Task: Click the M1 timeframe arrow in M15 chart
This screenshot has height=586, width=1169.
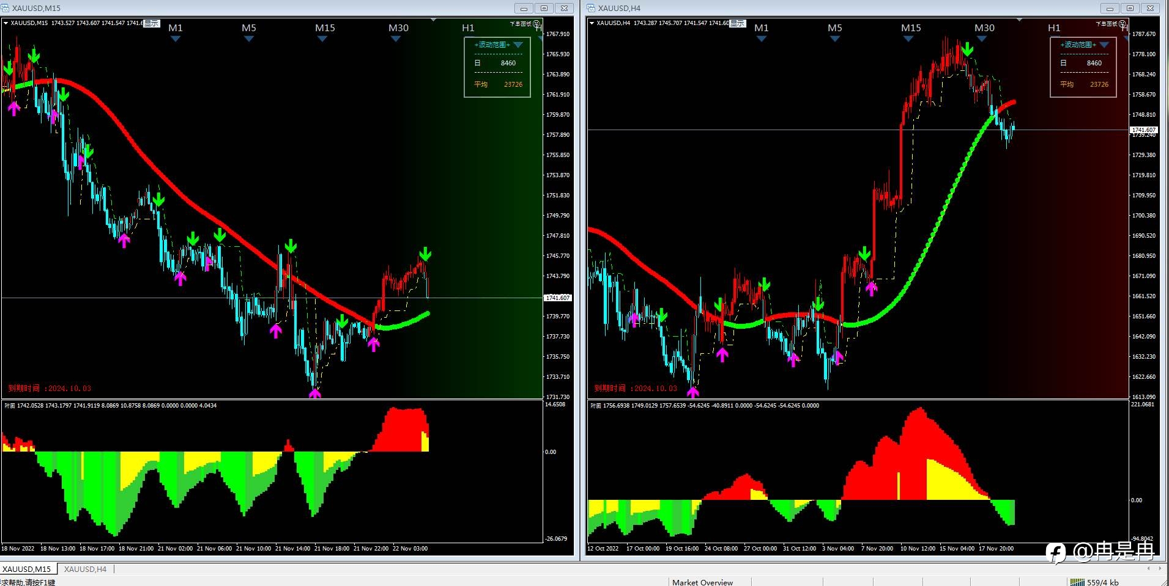Action: tap(176, 38)
